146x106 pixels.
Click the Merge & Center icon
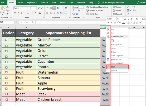pyautogui.click(x=66, y=13)
